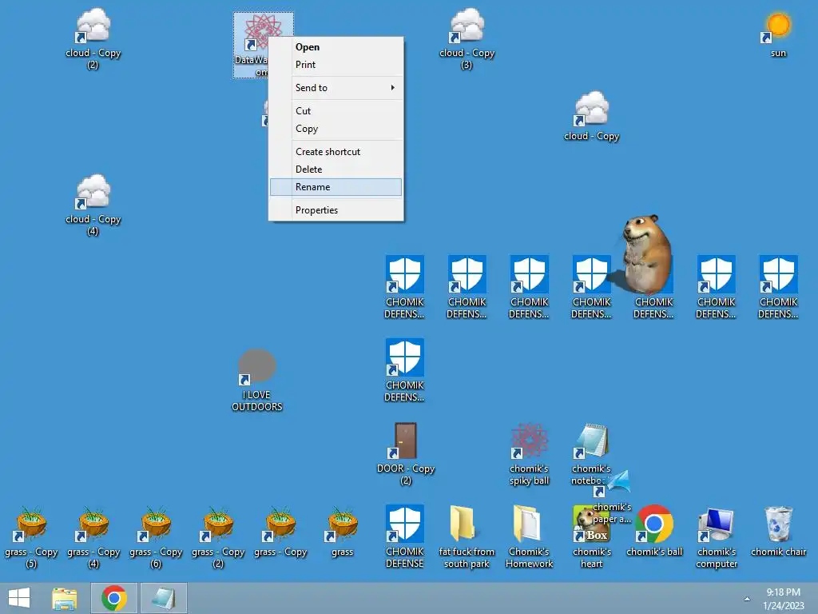
Task: Click the "chomik's ball" Chrome shortcut
Action: [654, 532]
